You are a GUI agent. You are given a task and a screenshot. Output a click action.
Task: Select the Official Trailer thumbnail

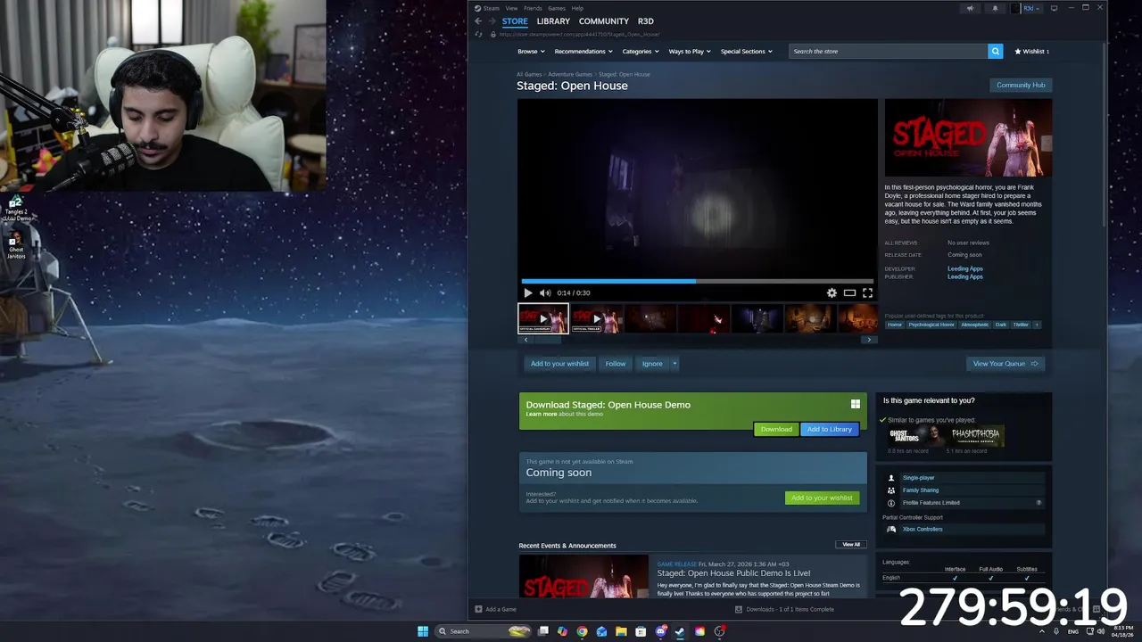(x=596, y=318)
